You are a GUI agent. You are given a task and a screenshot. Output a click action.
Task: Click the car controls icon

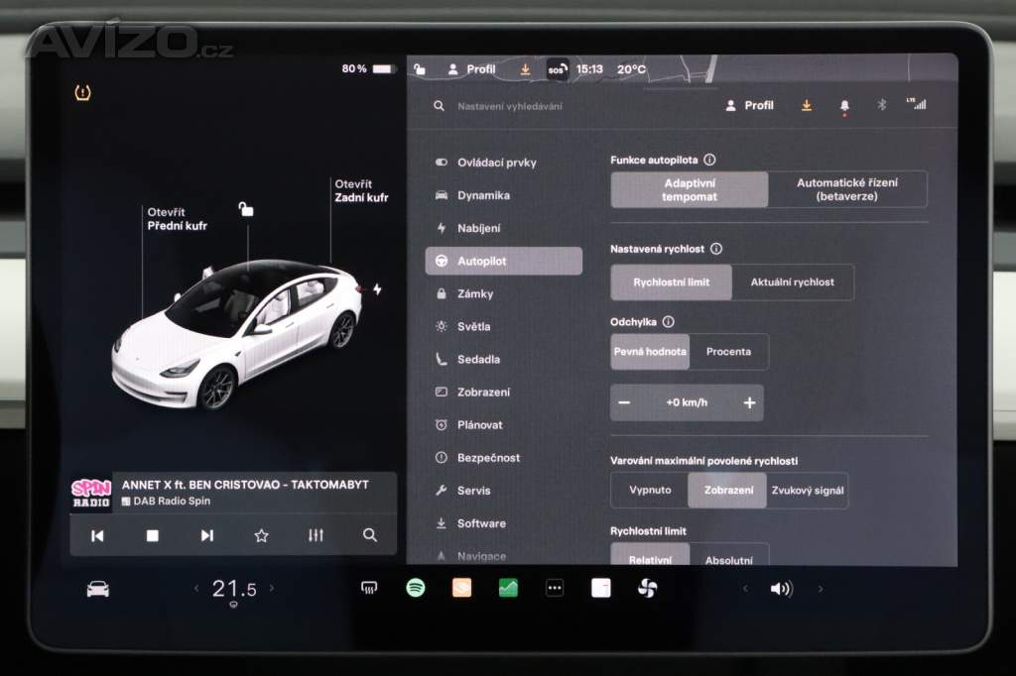(x=97, y=589)
